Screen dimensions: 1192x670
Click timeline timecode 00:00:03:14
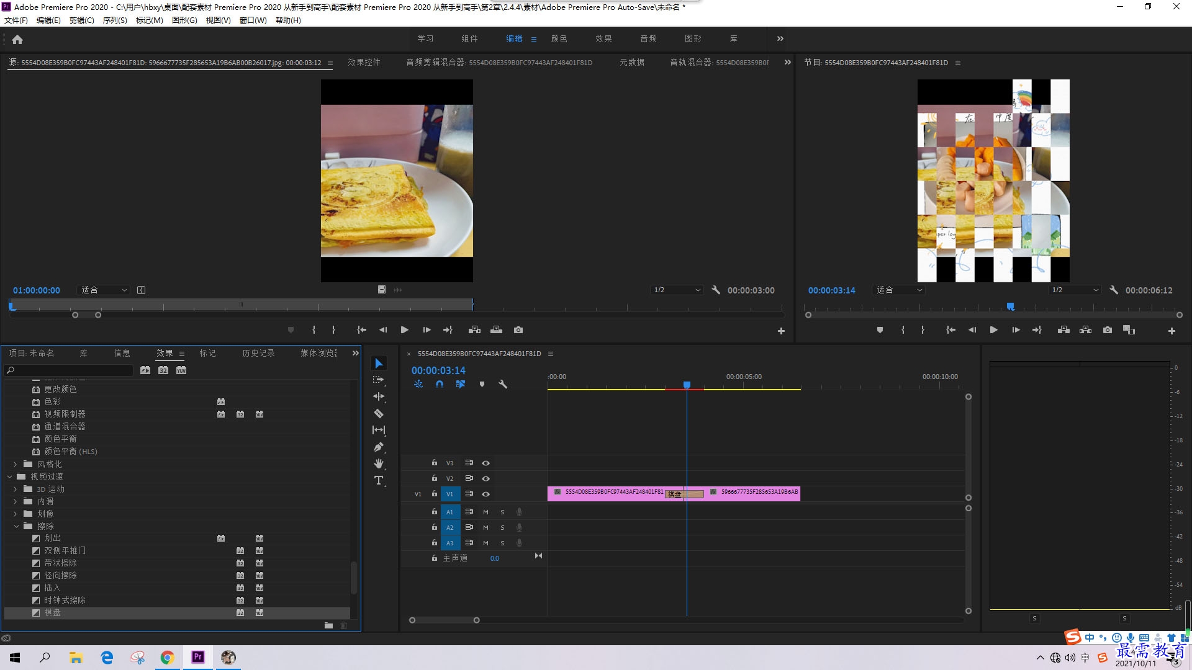438,370
